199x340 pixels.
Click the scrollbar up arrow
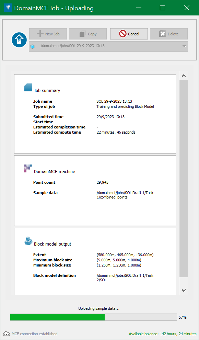(x=184, y=76)
